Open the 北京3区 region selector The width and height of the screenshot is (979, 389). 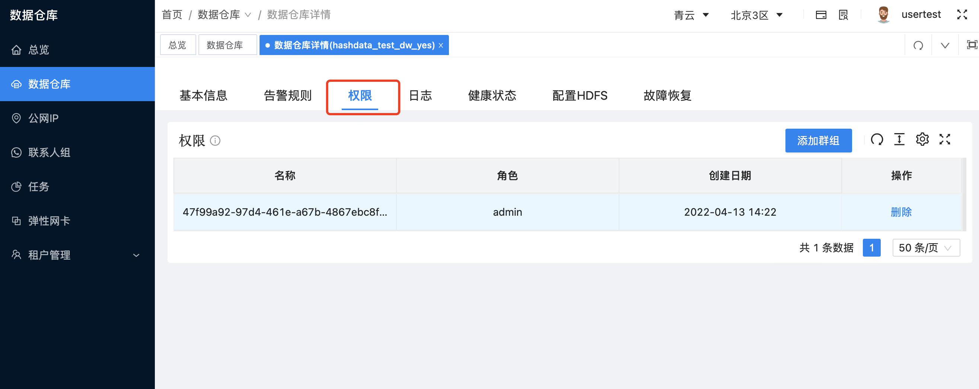click(x=757, y=15)
